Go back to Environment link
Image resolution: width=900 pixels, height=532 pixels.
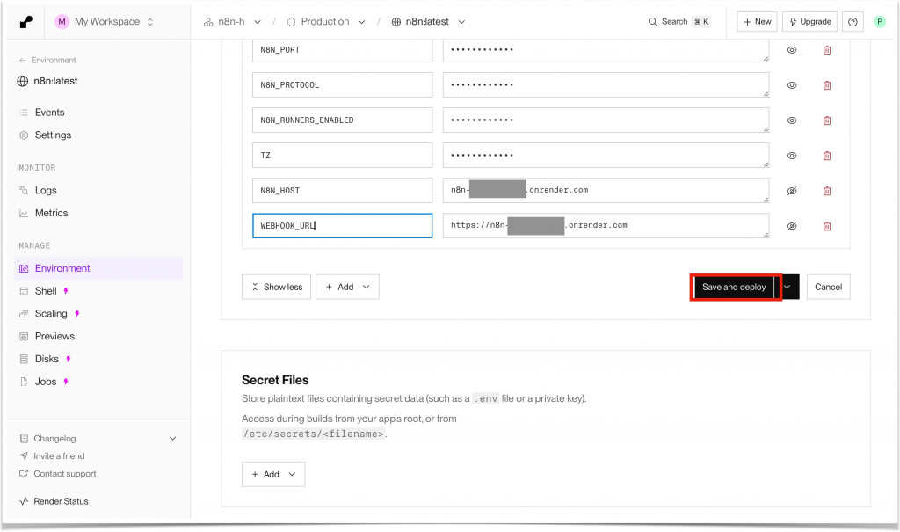click(47, 61)
